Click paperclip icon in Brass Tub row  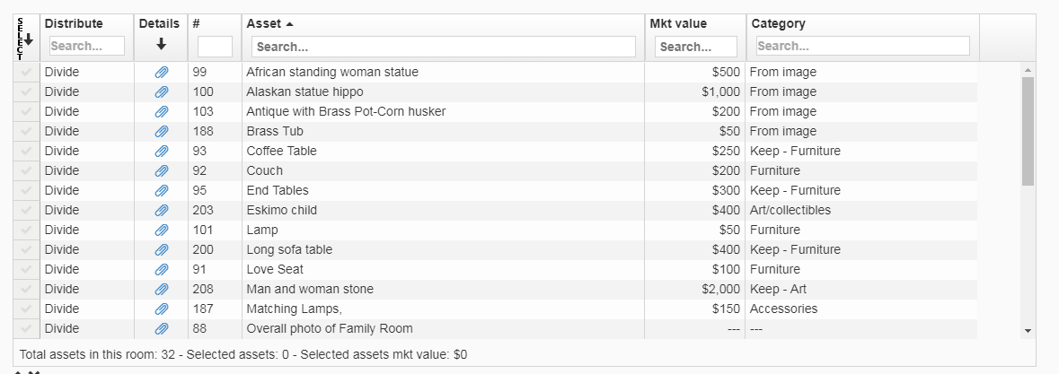(x=162, y=132)
